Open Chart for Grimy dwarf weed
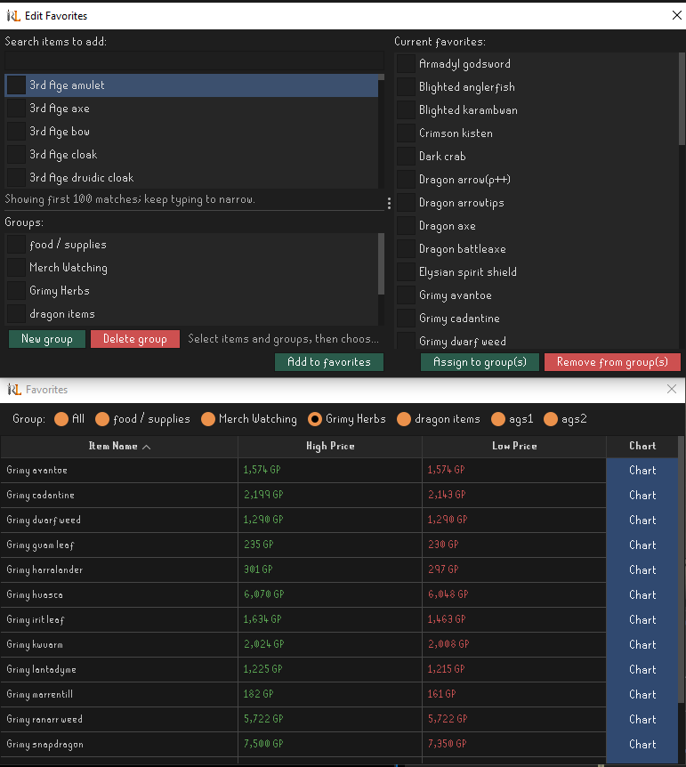The height and width of the screenshot is (767, 686). click(x=642, y=520)
